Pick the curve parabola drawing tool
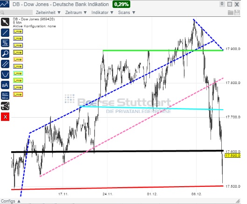 (x=5, y=75)
